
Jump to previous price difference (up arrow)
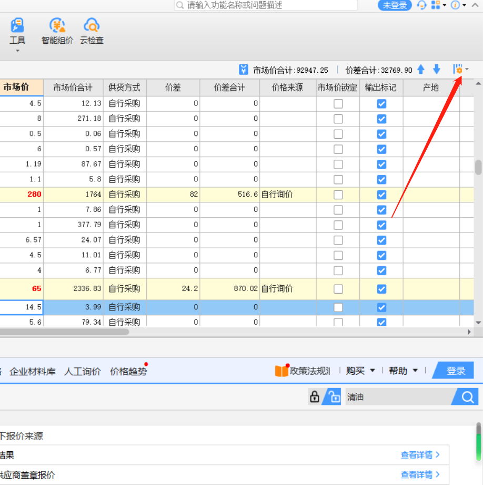(421, 69)
